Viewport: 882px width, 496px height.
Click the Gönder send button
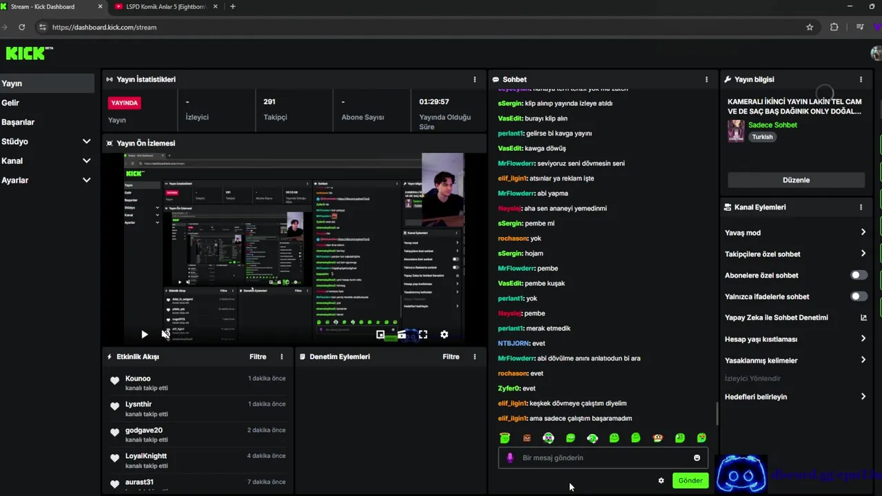pyautogui.click(x=690, y=481)
